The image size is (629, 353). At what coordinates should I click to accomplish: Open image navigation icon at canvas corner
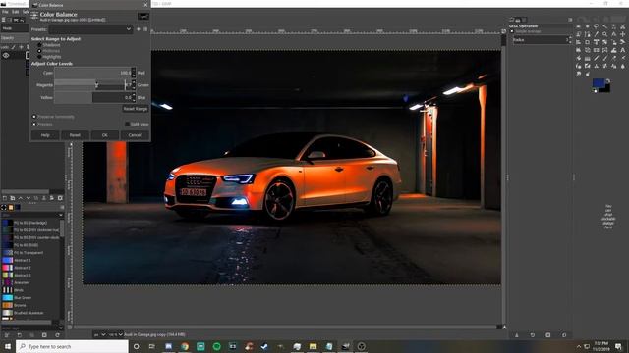tap(504, 327)
